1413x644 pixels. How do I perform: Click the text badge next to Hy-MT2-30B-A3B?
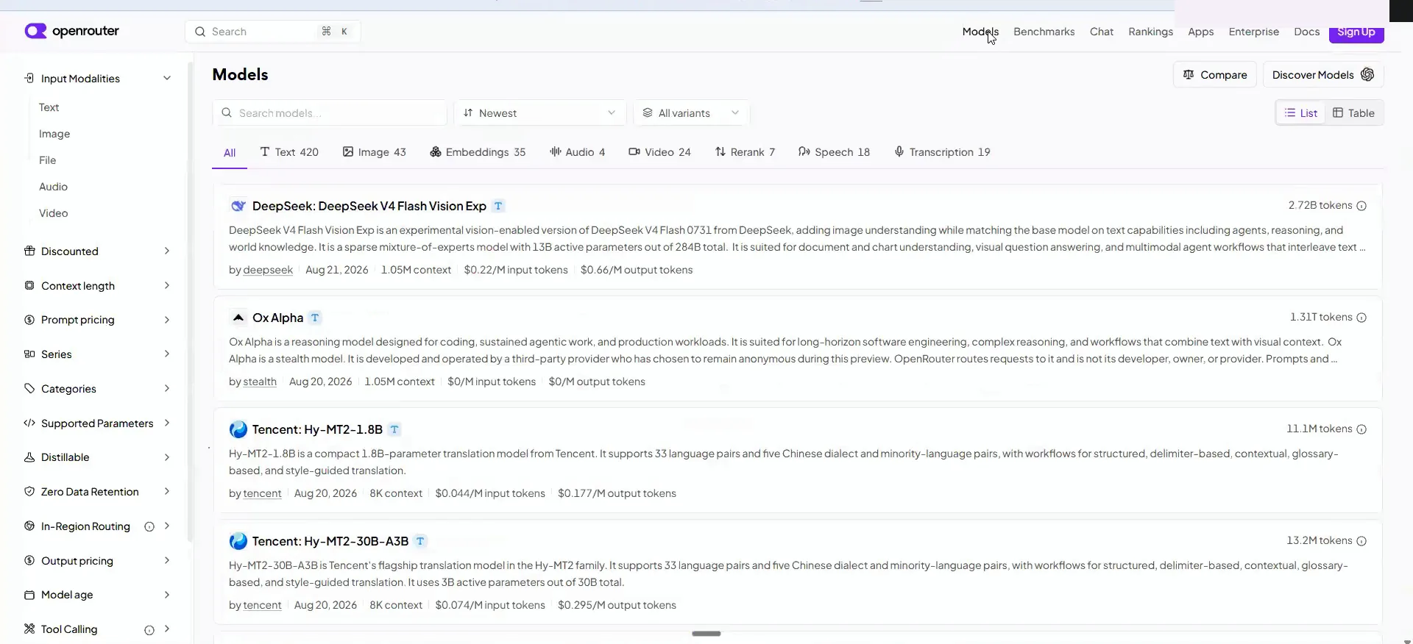pos(420,541)
